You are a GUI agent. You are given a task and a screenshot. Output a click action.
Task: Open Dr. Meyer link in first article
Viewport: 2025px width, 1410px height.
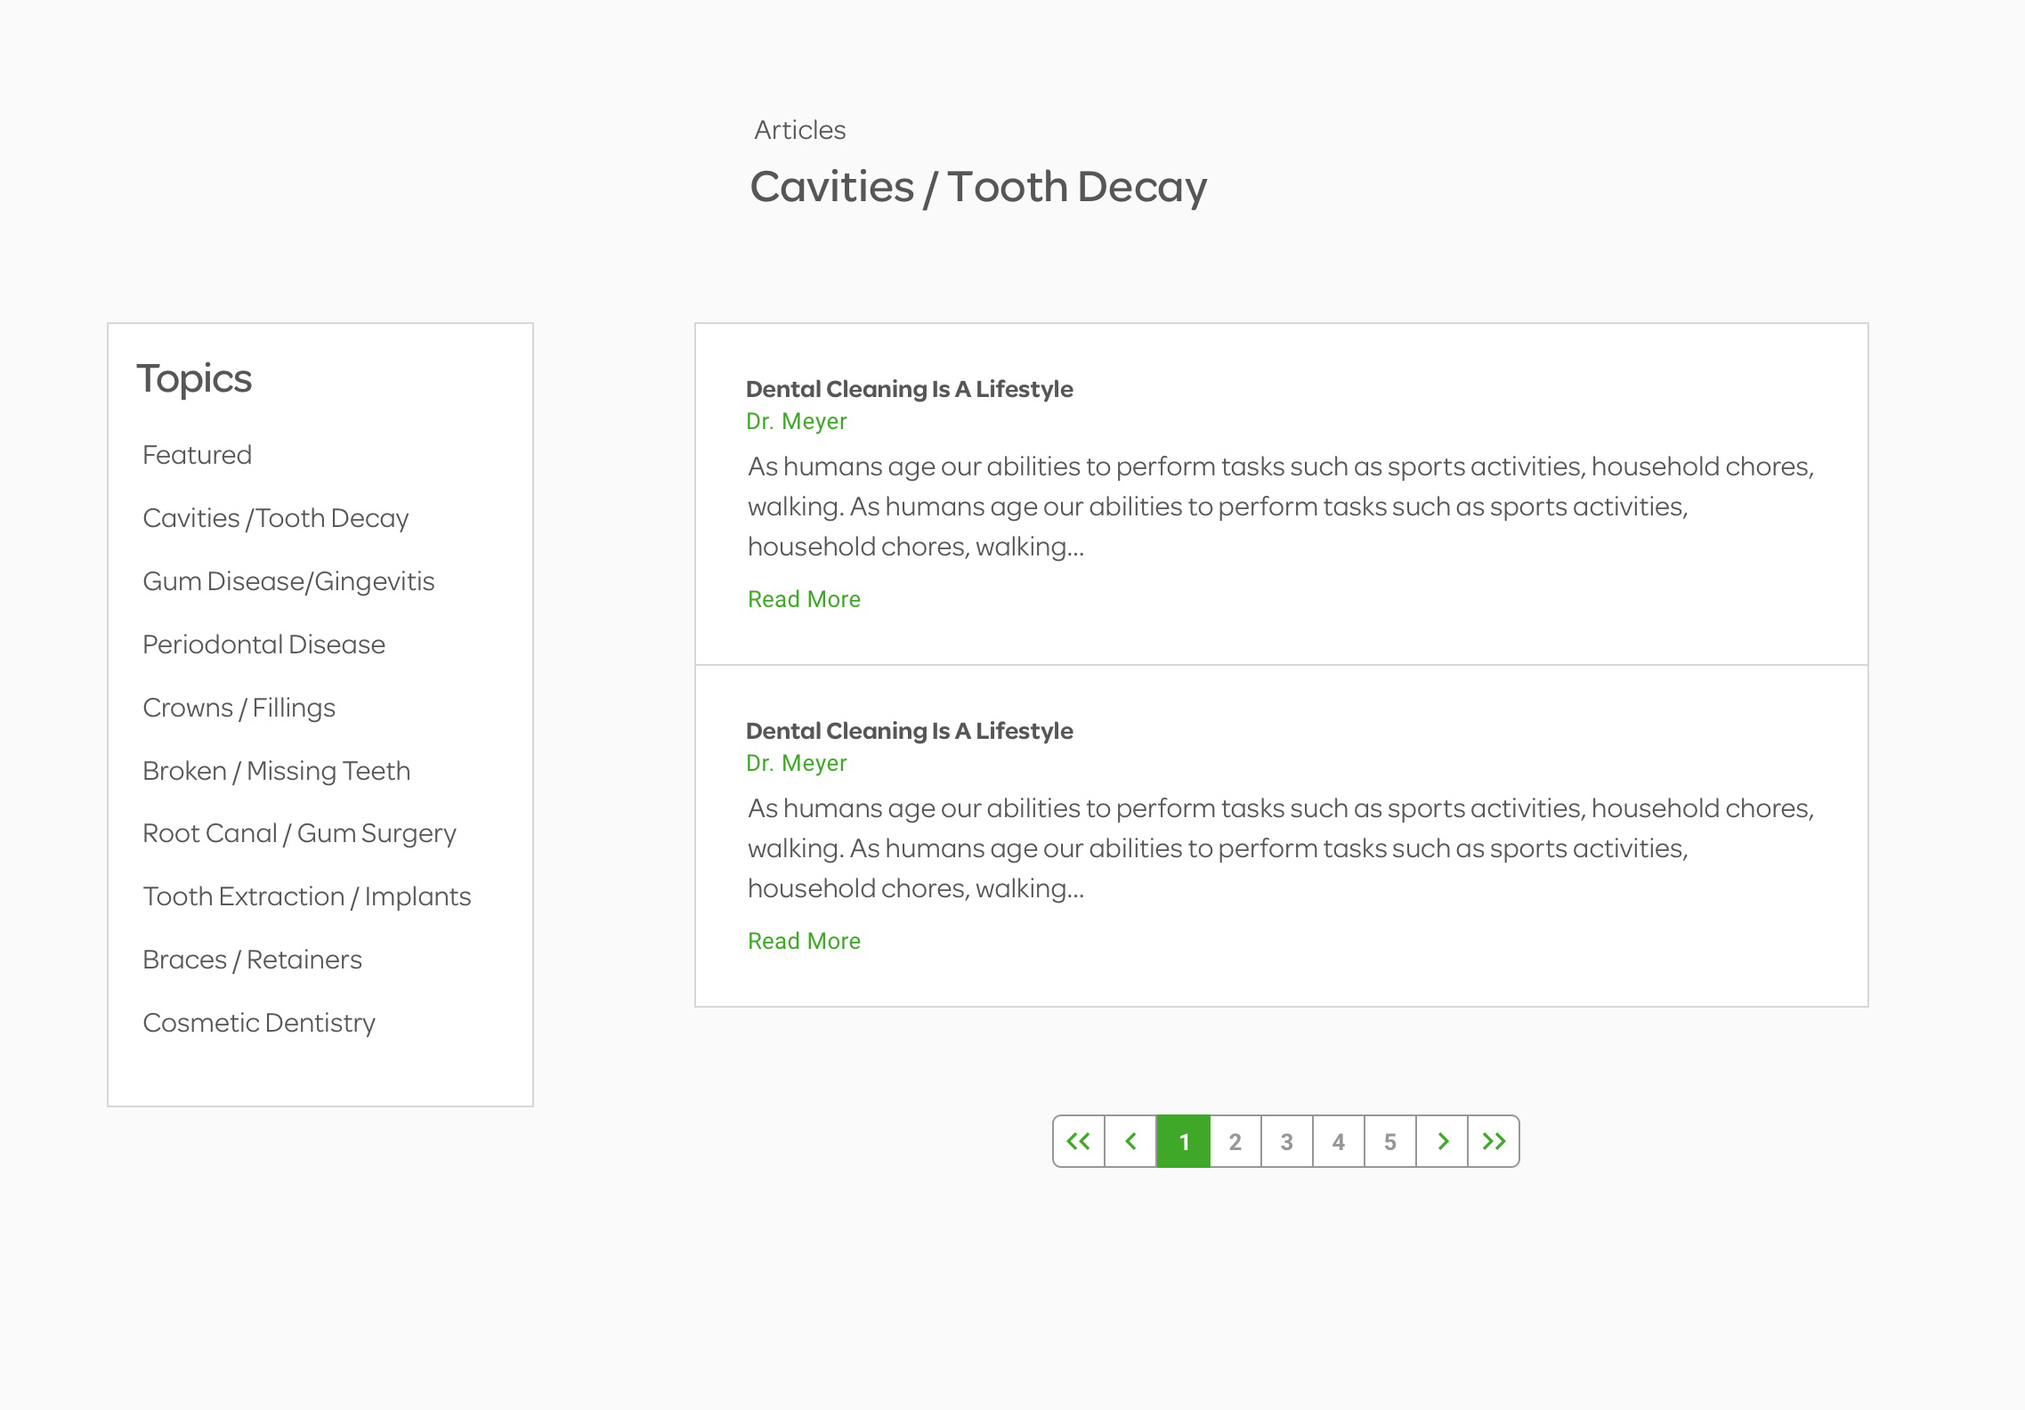tap(796, 421)
